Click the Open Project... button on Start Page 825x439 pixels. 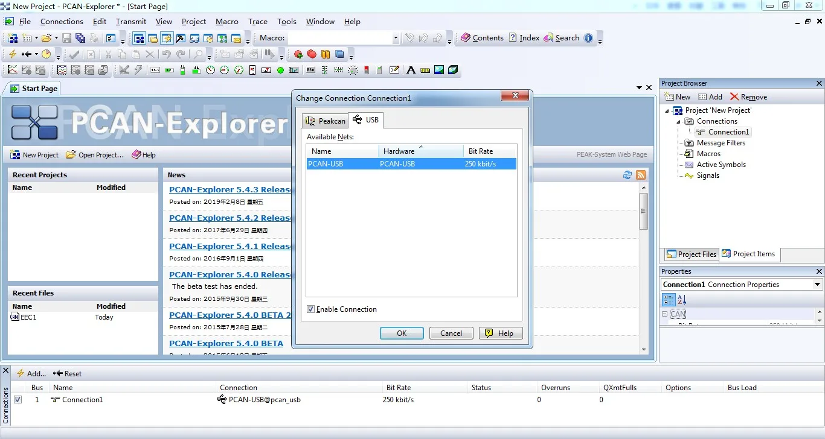95,155
